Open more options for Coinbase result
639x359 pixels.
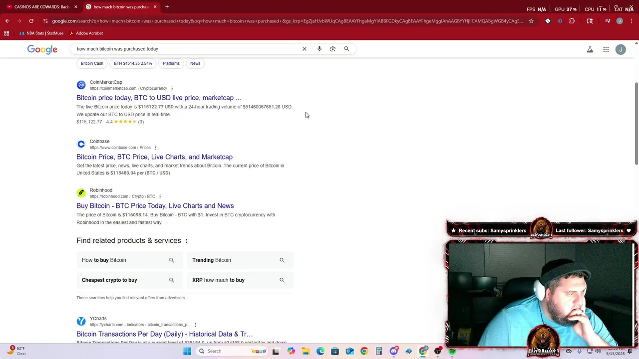coord(156,148)
